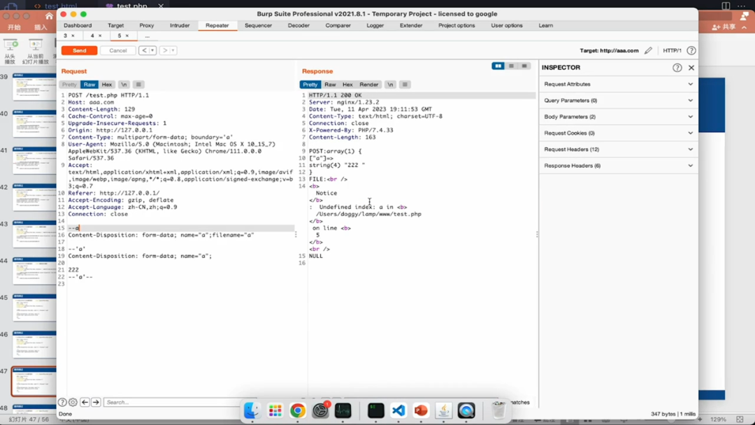The height and width of the screenshot is (425, 755).
Task: Open the '...' new Repeater tab
Action: point(148,36)
